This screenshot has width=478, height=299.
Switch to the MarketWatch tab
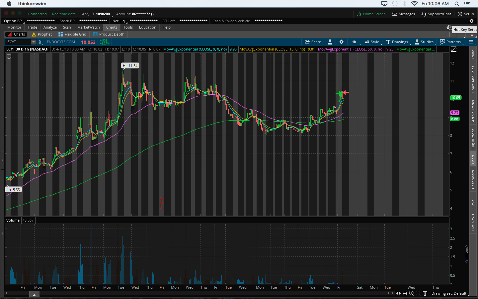pyautogui.click(x=88, y=27)
